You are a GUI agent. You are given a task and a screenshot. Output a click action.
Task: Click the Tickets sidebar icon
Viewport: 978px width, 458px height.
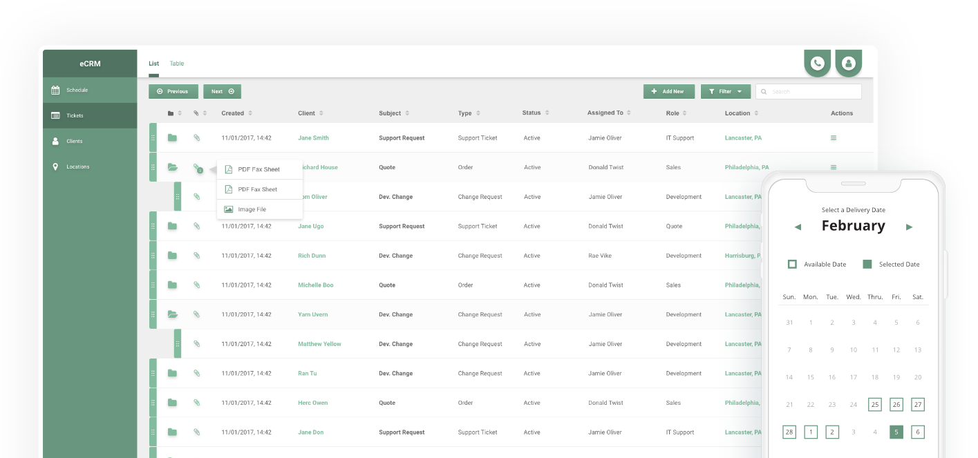55,115
